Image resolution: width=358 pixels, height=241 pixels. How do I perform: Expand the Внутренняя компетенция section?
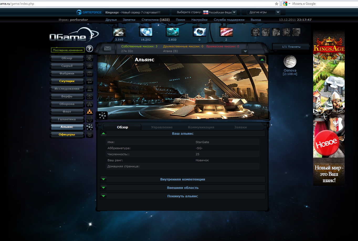104,179
